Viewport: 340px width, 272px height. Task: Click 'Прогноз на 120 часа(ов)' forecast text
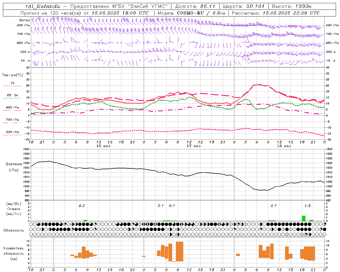tap(51, 13)
